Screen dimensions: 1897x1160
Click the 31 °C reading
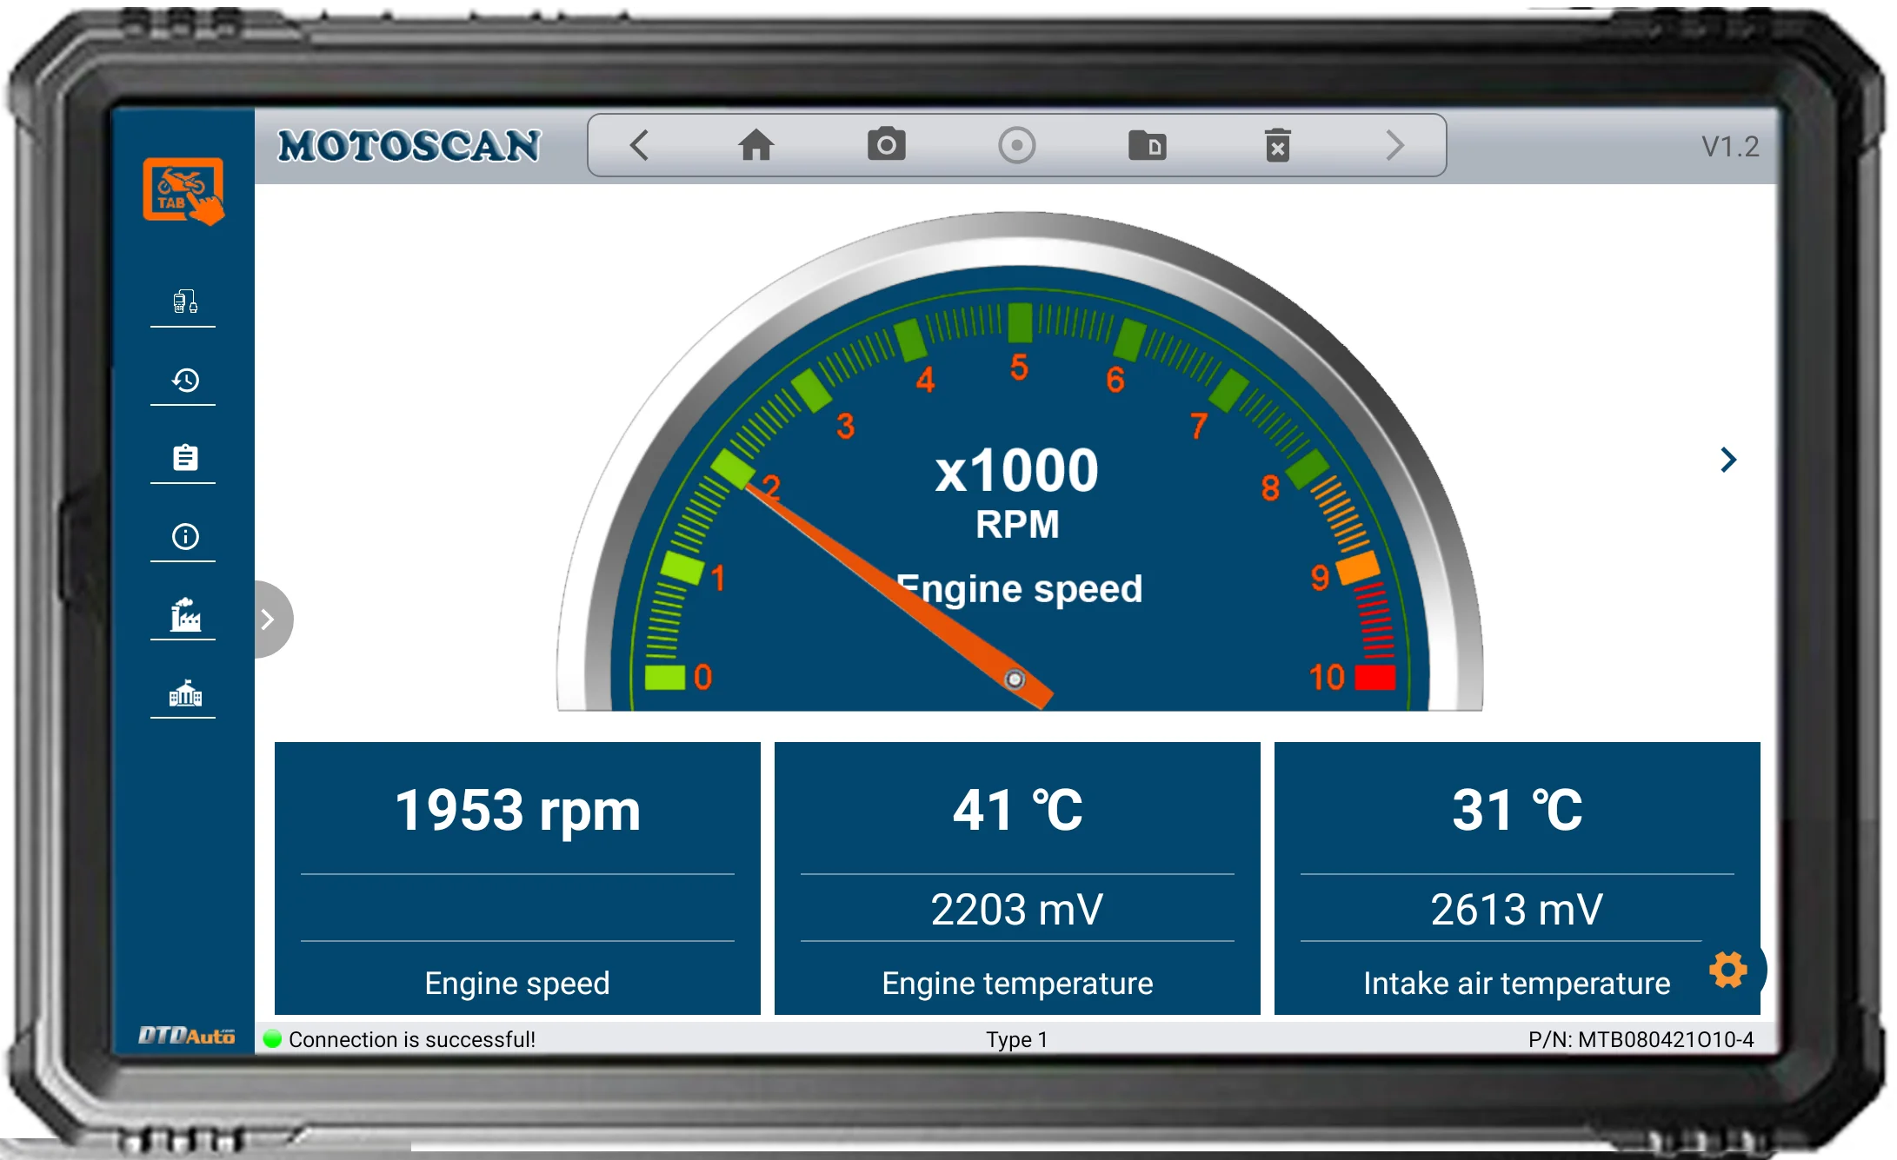coord(1517,810)
